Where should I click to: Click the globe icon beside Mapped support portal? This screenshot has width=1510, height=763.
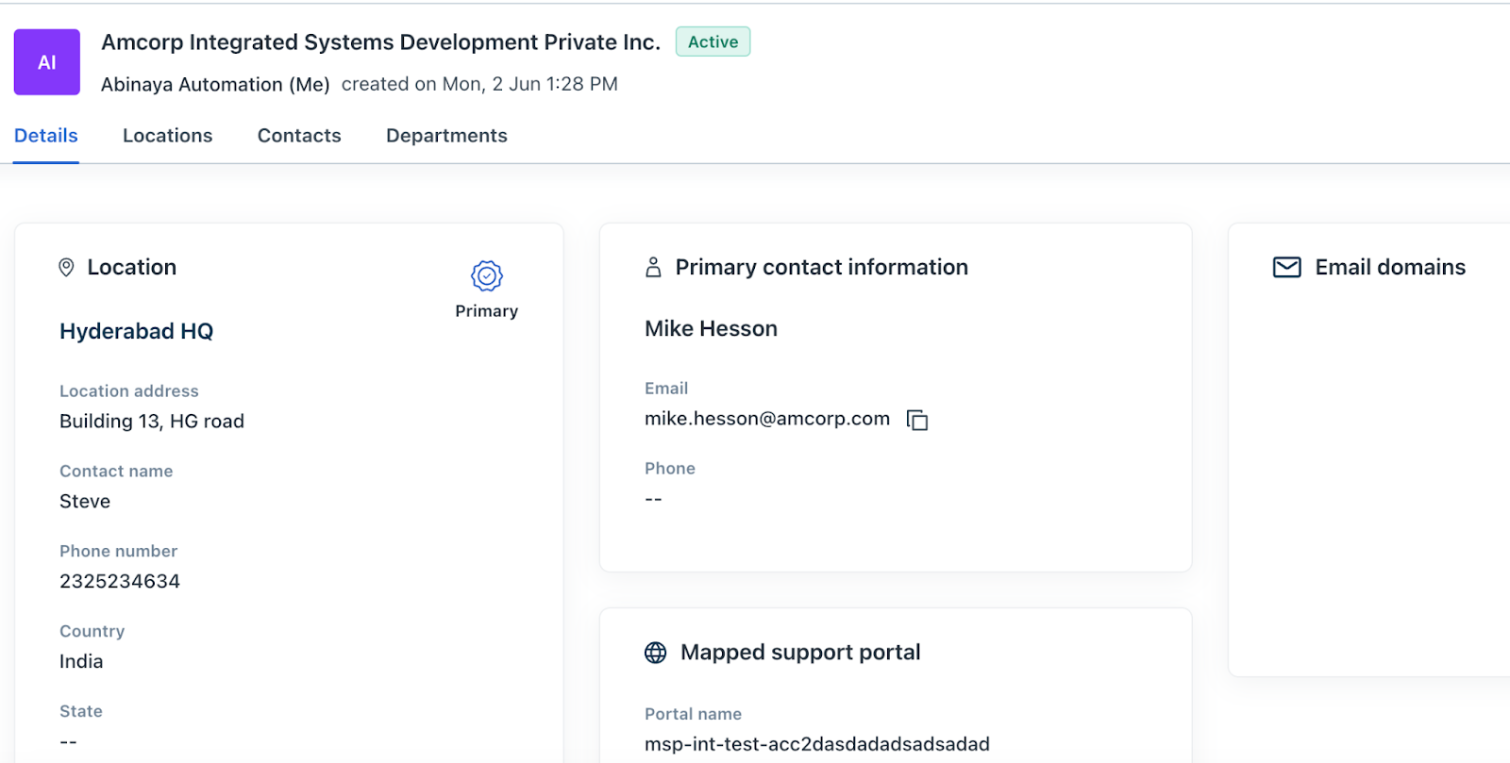click(x=656, y=653)
